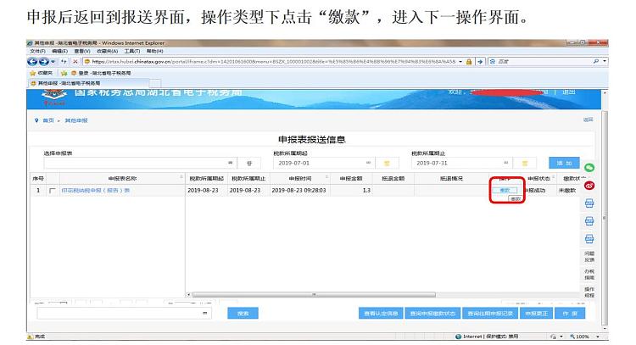Viewport: 636px width, 345px height.
Task: Click the 查询往期申报记录 button
Action: click(x=490, y=314)
